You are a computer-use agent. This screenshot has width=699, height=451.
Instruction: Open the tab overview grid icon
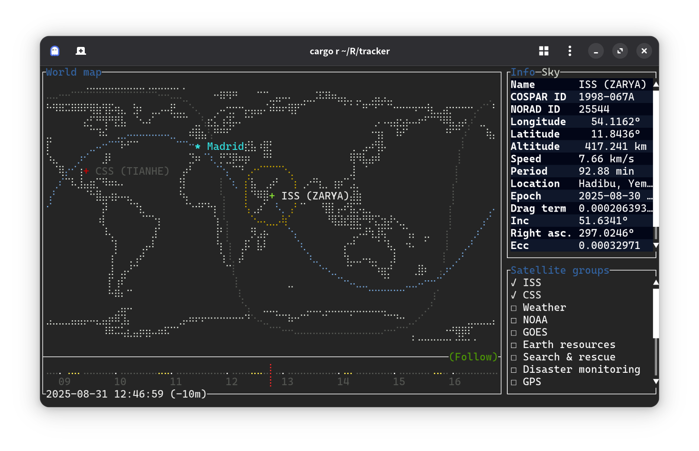[x=544, y=51]
